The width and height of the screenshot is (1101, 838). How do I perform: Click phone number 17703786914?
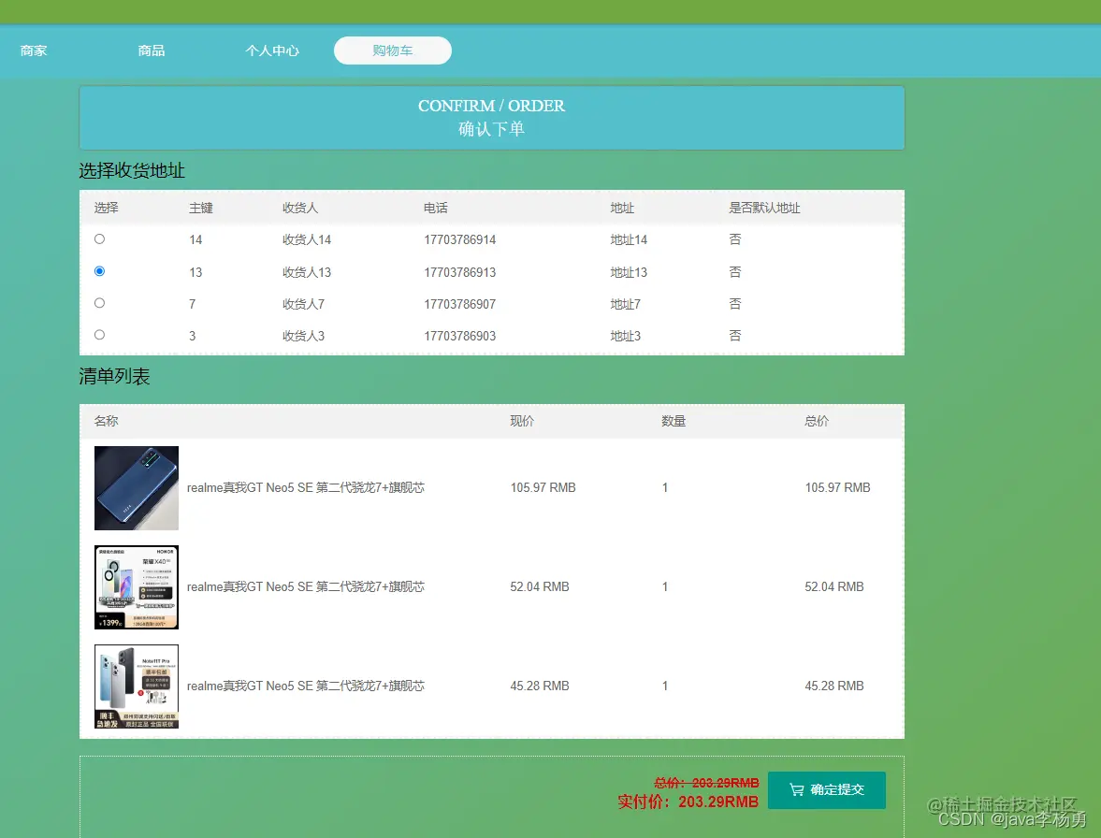click(460, 240)
